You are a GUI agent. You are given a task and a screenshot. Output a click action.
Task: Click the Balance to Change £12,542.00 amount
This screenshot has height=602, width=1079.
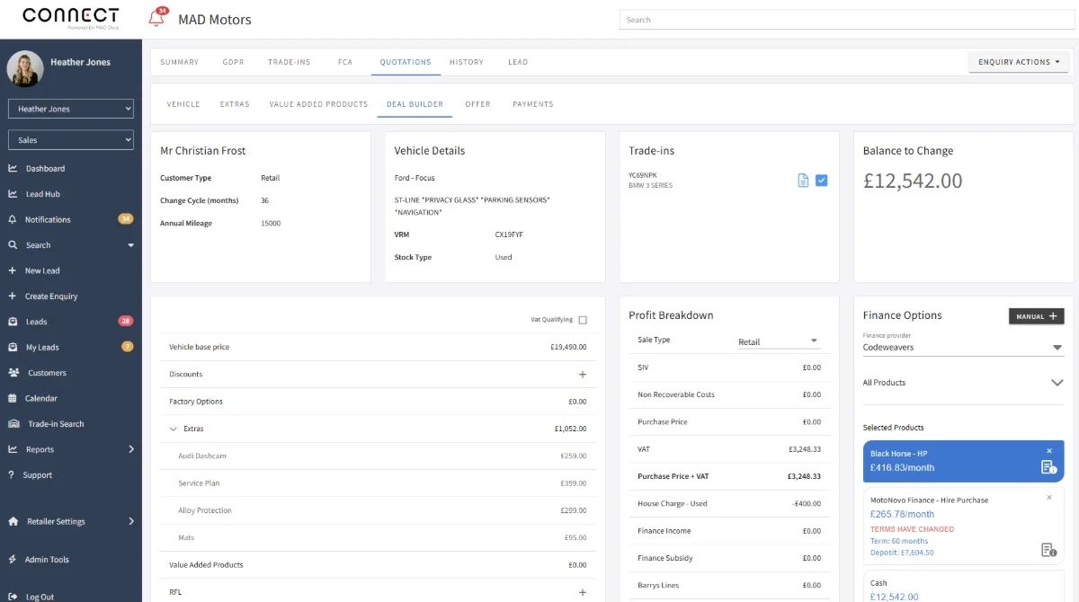(x=913, y=181)
